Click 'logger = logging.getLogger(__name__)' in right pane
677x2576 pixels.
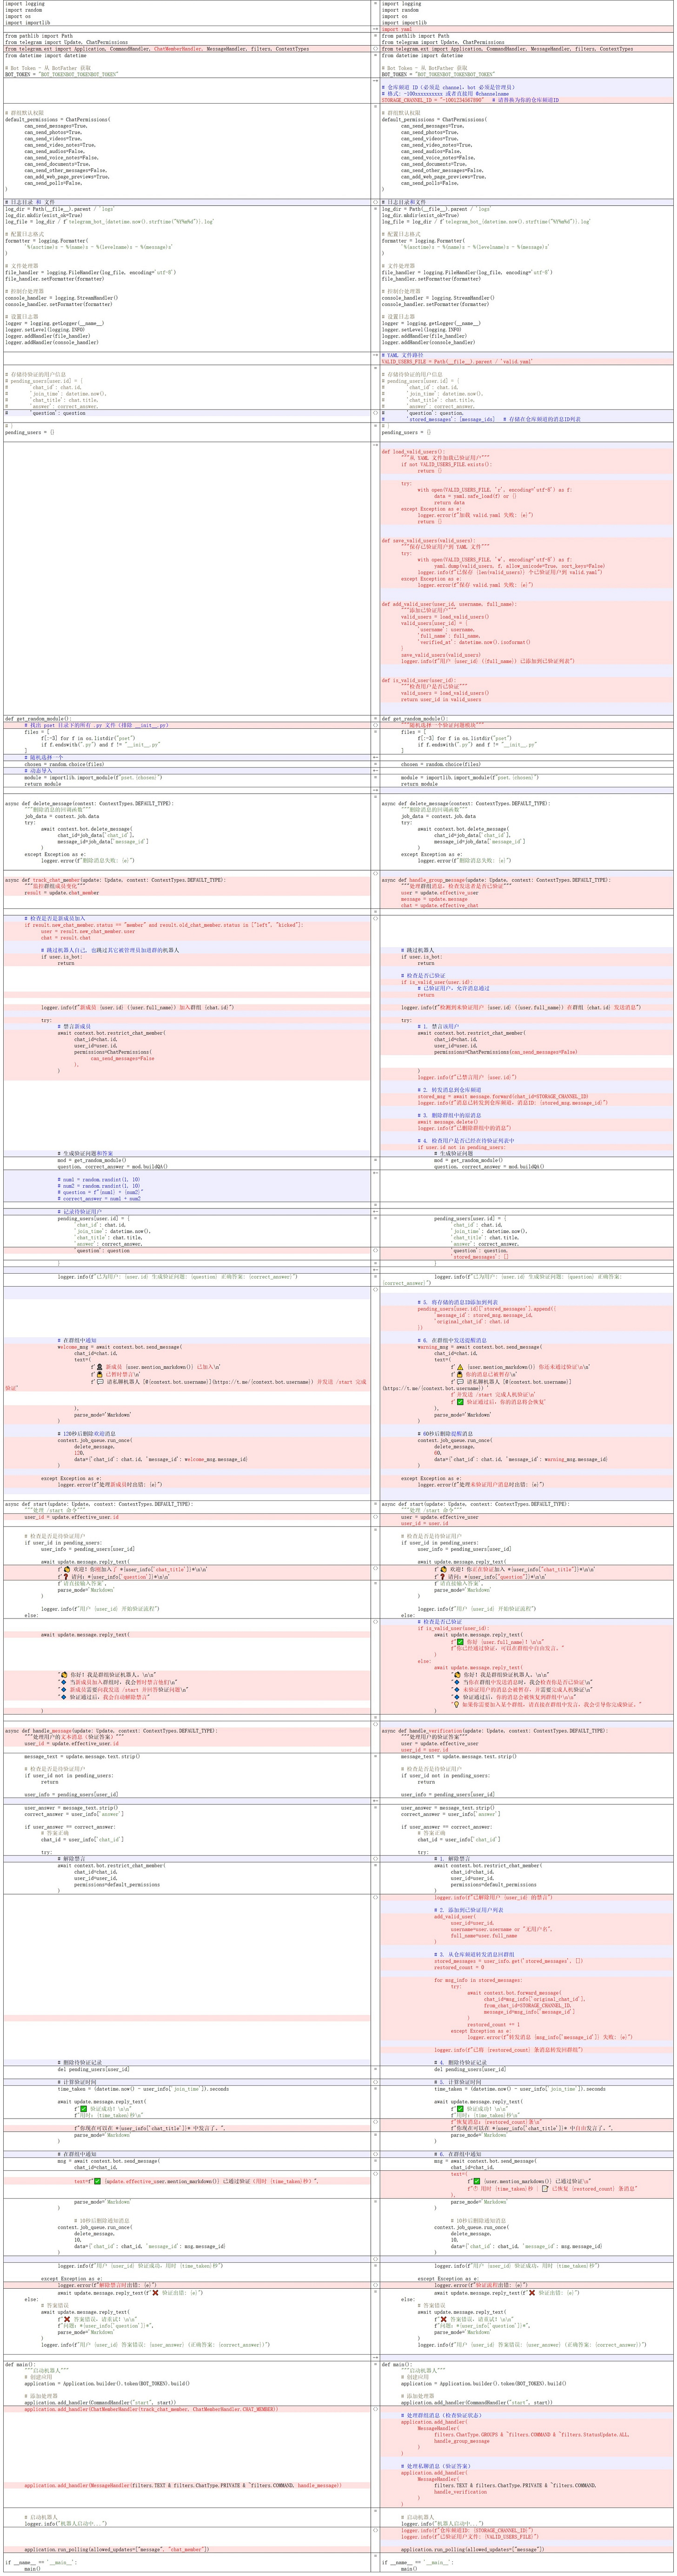pos(430,323)
